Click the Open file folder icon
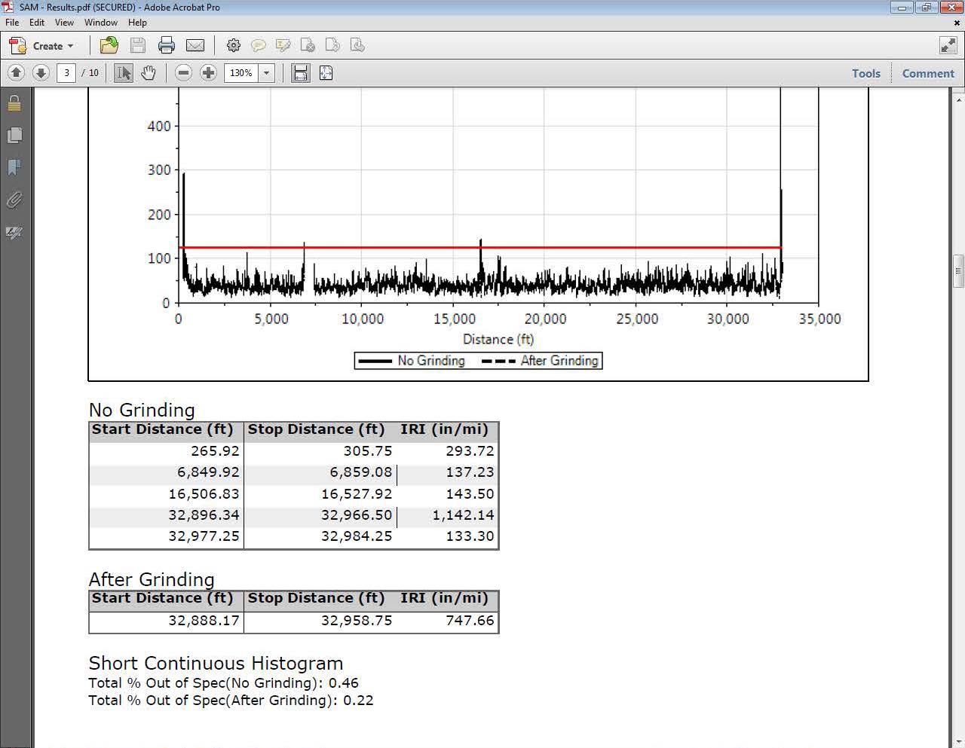The height and width of the screenshot is (748, 965). click(109, 45)
